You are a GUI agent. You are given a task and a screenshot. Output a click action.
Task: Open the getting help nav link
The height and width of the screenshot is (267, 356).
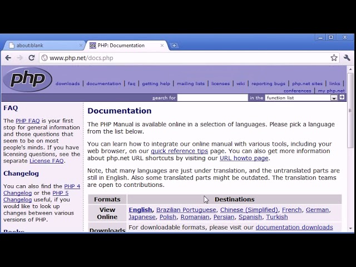(x=156, y=83)
